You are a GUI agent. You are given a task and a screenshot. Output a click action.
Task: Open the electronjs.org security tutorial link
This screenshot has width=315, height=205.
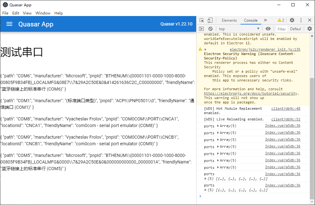(251, 93)
